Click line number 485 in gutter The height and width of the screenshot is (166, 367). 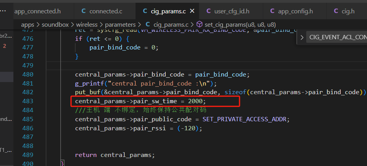click(x=28, y=119)
